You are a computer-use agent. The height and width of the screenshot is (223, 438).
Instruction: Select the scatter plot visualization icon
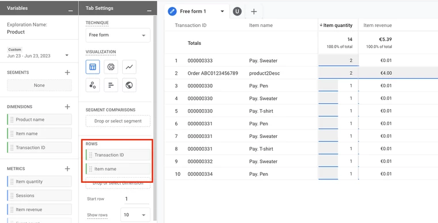(x=93, y=85)
